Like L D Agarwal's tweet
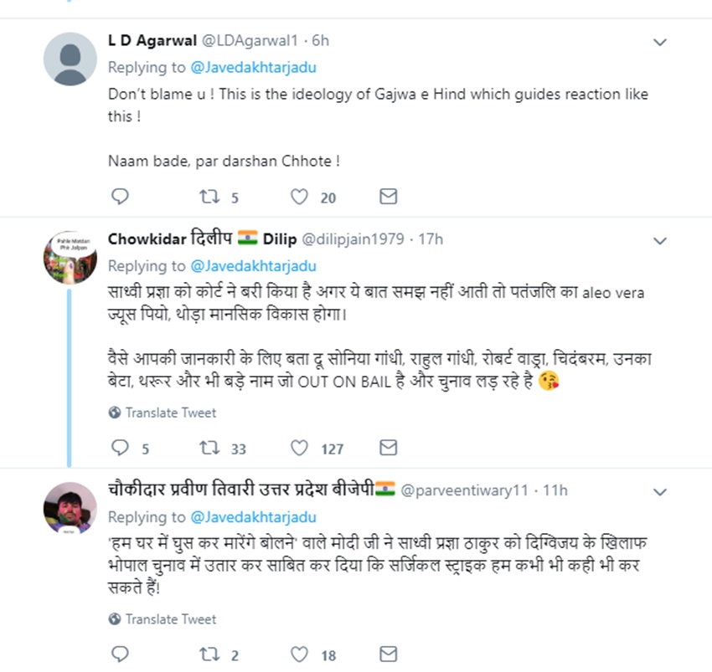This screenshot has width=712, height=672. coord(299,197)
